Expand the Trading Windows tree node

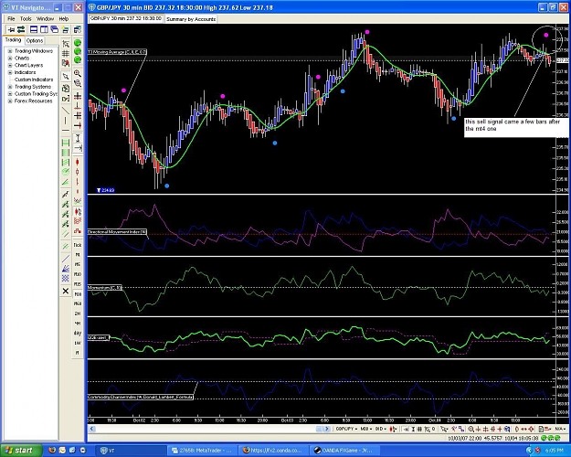10,51
